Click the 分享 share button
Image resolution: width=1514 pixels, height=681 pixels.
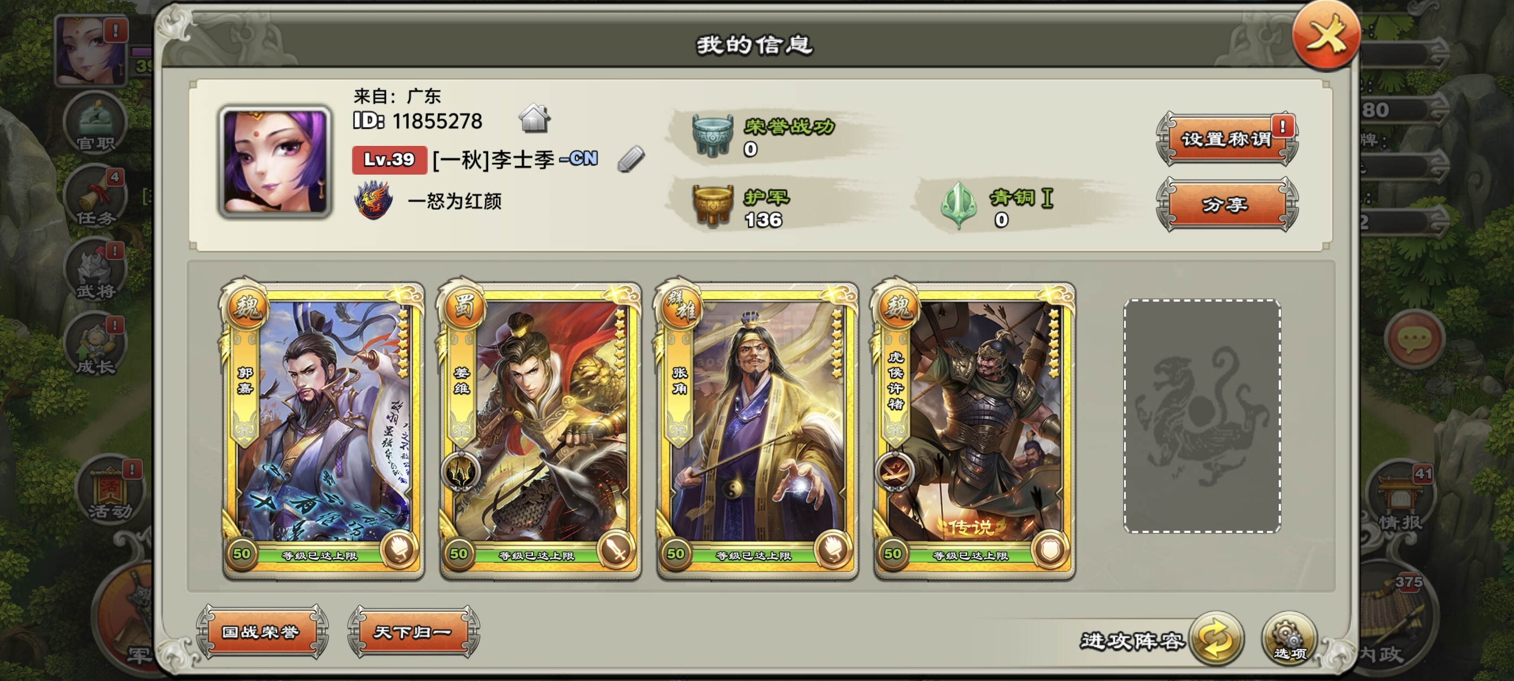coord(1226,204)
